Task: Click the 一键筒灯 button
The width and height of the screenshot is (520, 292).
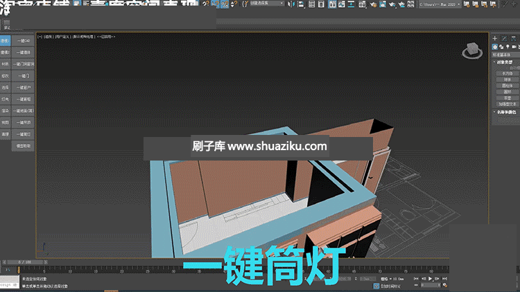Action: (x=23, y=134)
